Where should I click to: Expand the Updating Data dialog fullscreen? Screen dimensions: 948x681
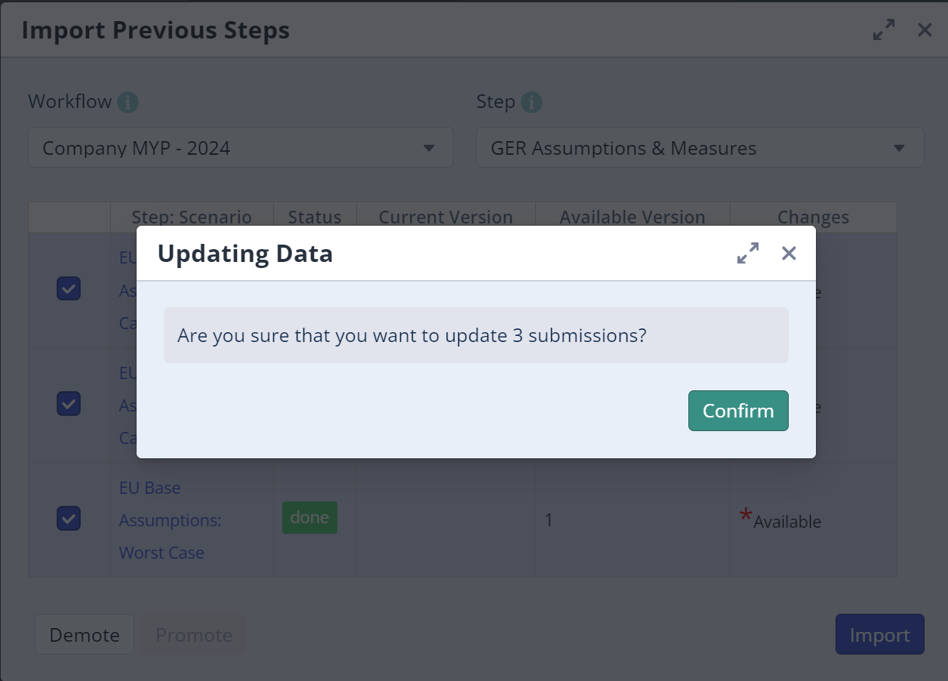[748, 253]
